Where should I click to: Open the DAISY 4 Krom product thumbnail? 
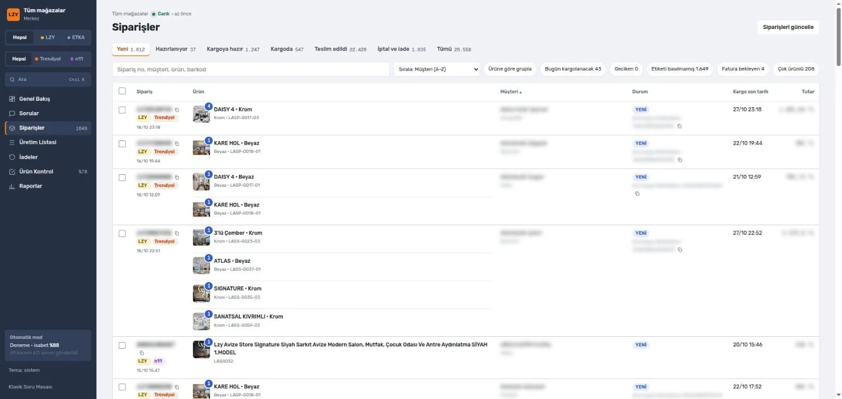(x=201, y=114)
